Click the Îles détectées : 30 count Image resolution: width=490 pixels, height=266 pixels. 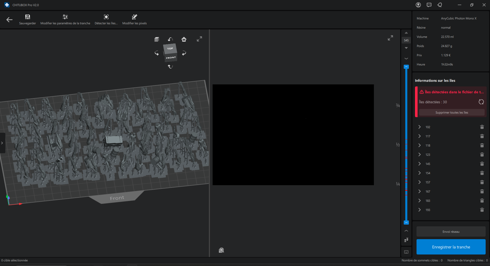[x=433, y=102]
